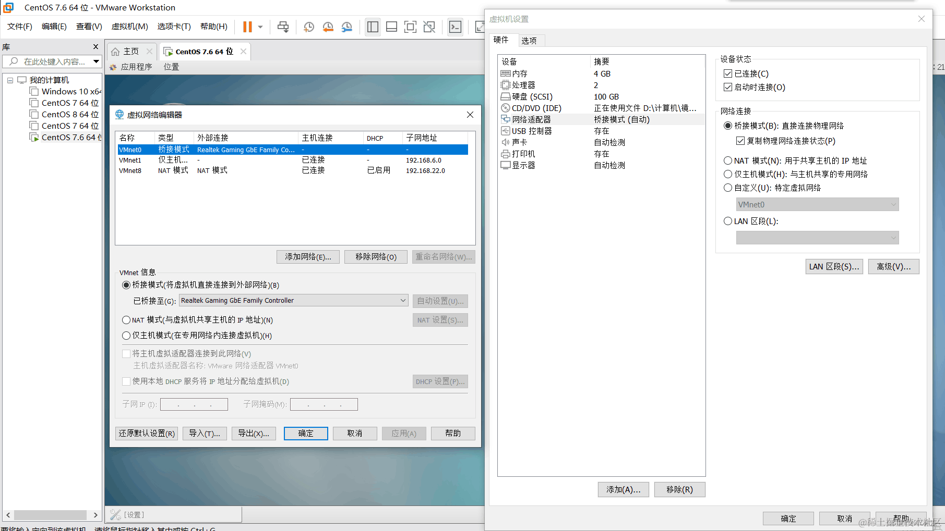Screen dimensions: 945x531
Task: Select VMnet1 row in network table
Action: click(292, 160)
